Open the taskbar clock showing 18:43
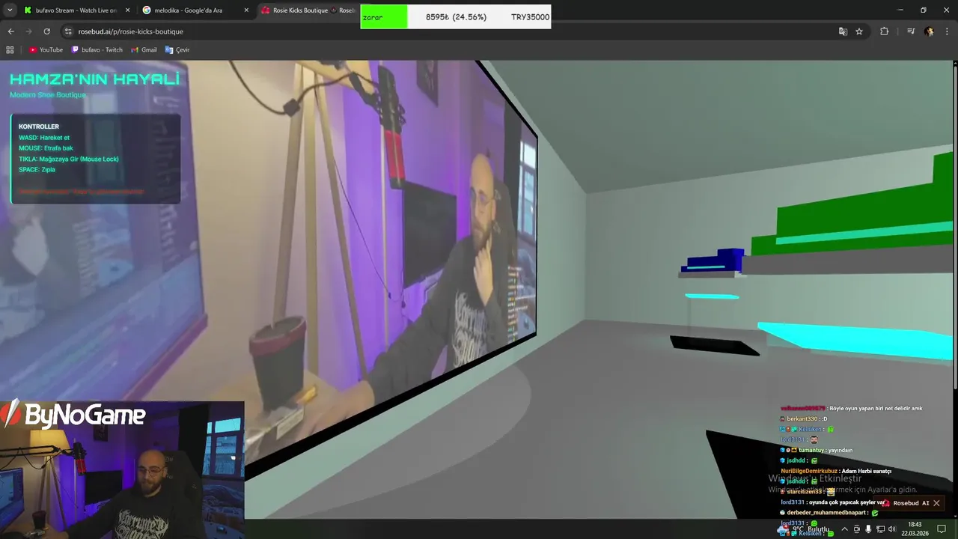Screen dimensions: 958x539 tap(915, 529)
